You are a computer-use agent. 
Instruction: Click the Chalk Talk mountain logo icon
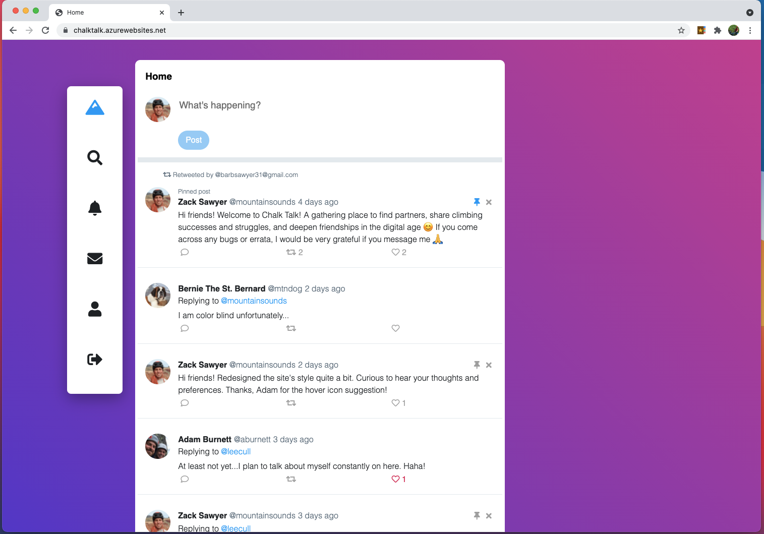pyautogui.click(x=95, y=107)
